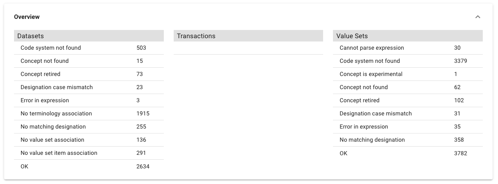Viewport: 498px width, 184px height.
Task: Click the Overview panel title
Action: coord(27,17)
